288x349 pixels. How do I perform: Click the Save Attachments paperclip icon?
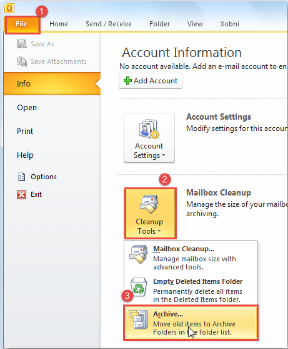[x=21, y=61]
